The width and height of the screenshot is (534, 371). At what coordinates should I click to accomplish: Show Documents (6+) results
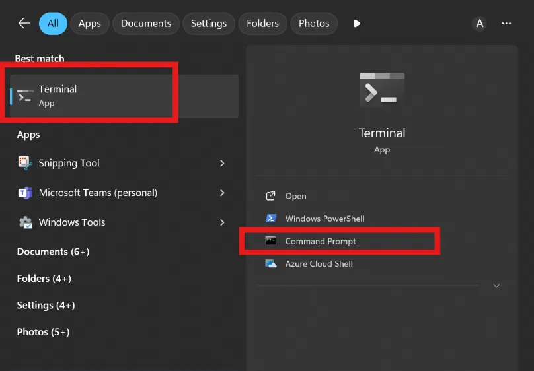click(53, 252)
